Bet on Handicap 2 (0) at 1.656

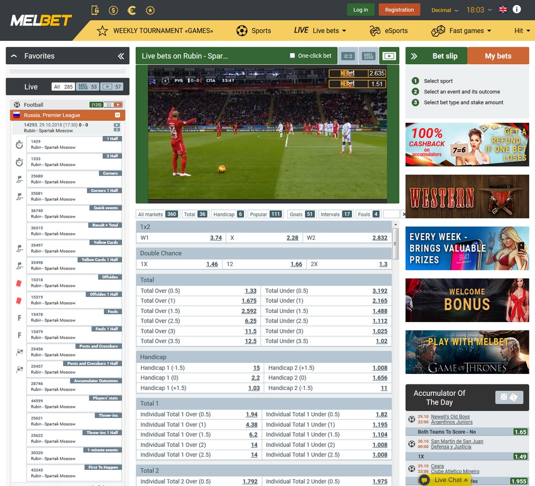328,378
